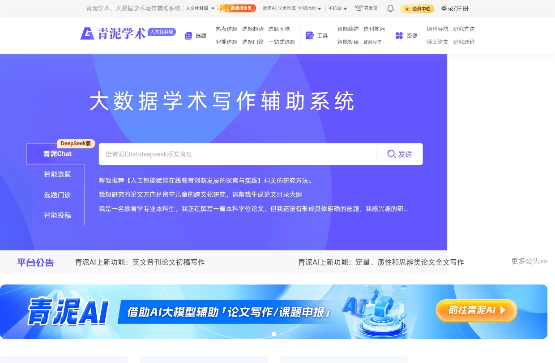The height and width of the screenshot is (363, 555).
Task: Open 选题门诊 in the top navigation
Action: 253,42
